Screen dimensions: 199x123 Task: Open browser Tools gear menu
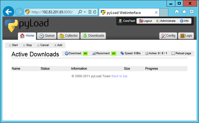point(192,12)
